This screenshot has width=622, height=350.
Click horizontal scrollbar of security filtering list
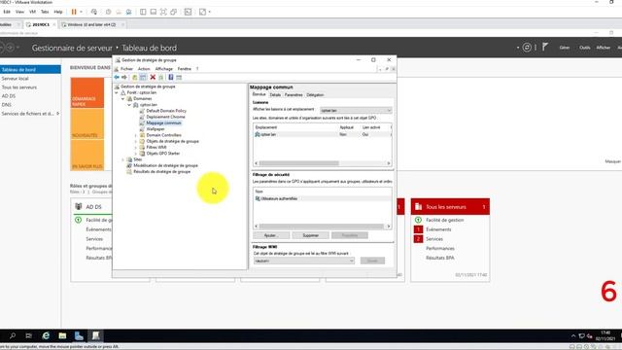click(322, 227)
